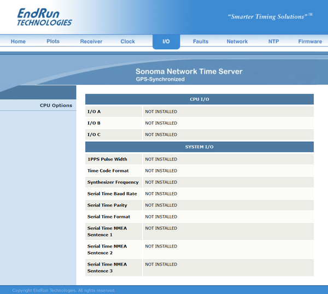This screenshot has width=328, height=294.
Task: Click the Serial Time Parity label
Action: pyautogui.click(x=107, y=205)
